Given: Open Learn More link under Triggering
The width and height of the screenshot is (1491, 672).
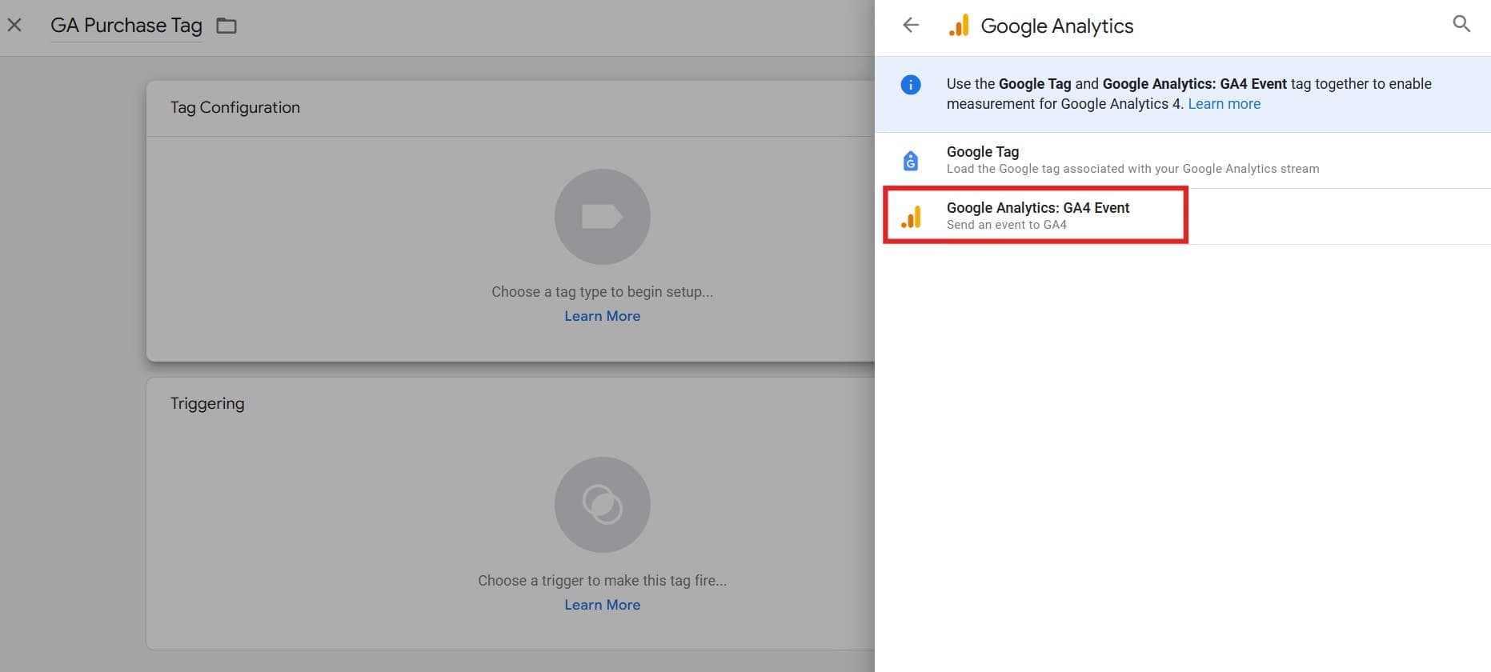Looking at the screenshot, I should point(602,605).
